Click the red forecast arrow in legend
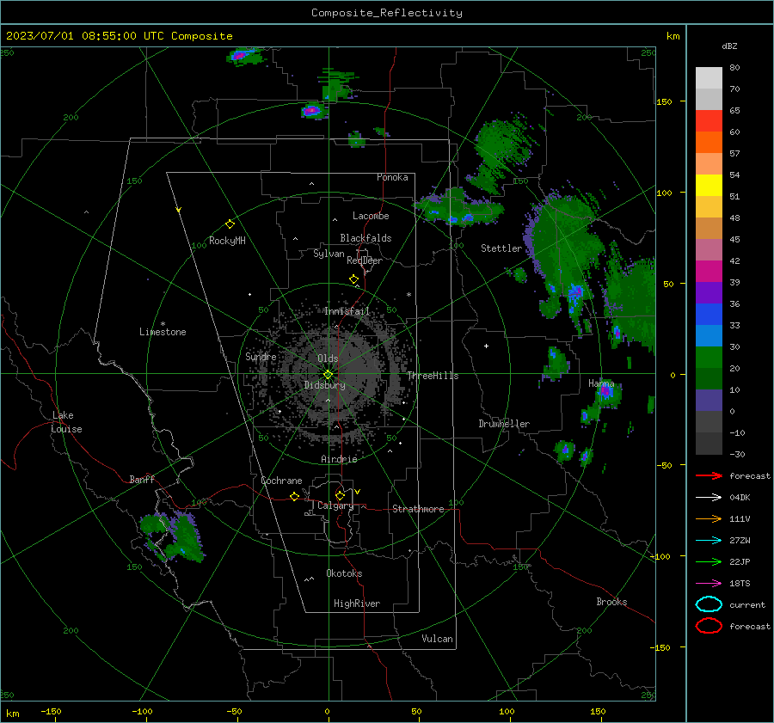Viewport: 774px width, 723px height. 709,475
